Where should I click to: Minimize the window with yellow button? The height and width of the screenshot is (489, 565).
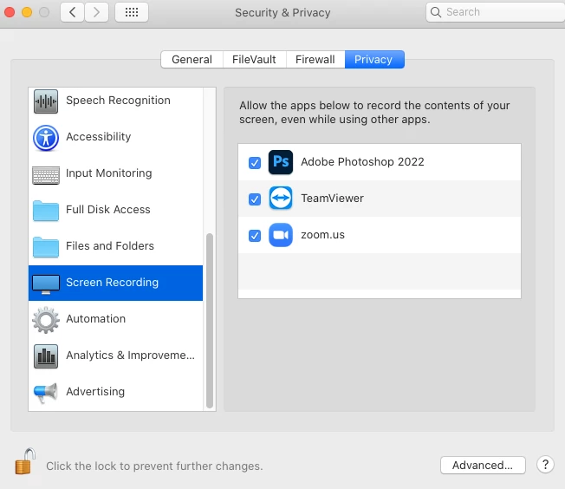pyautogui.click(x=27, y=12)
